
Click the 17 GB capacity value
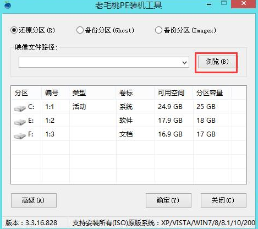coord(206,134)
